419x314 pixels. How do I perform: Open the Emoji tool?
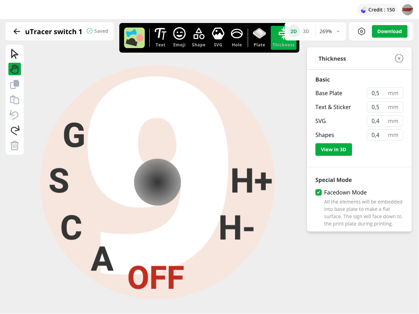tap(179, 38)
